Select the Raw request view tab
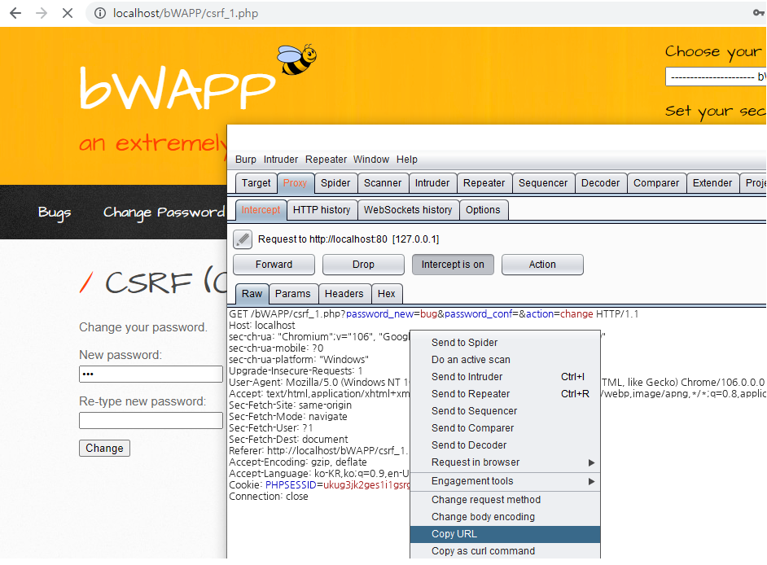The height and width of the screenshot is (565, 767). (x=252, y=294)
